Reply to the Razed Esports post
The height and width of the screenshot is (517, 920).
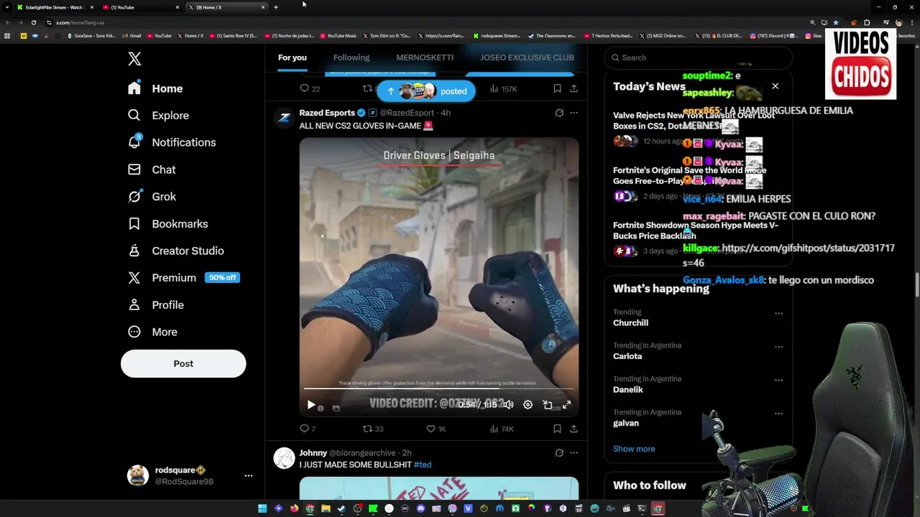tap(307, 429)
